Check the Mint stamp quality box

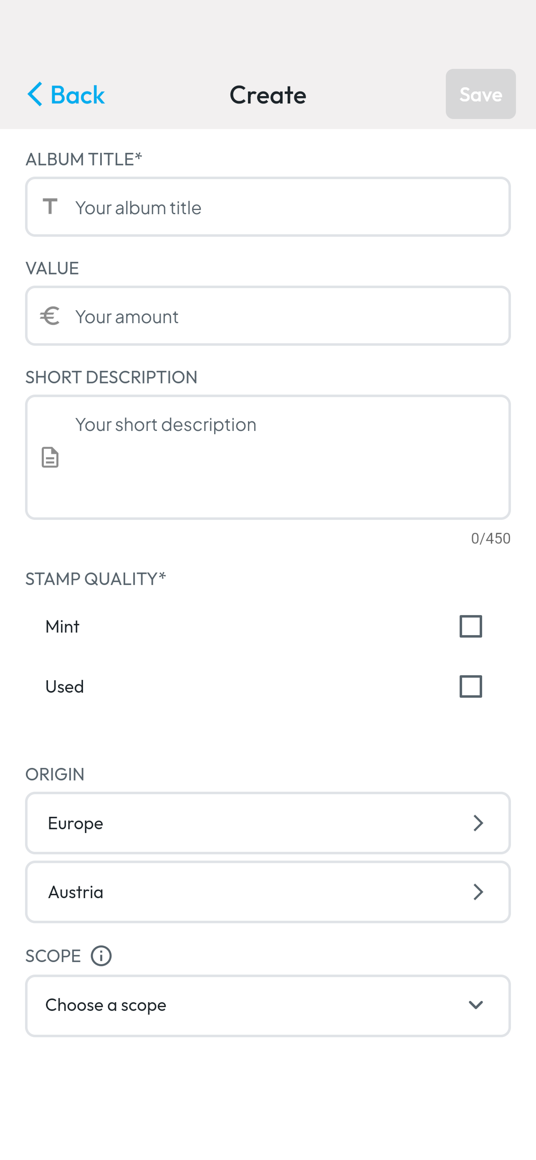point(471,626)
